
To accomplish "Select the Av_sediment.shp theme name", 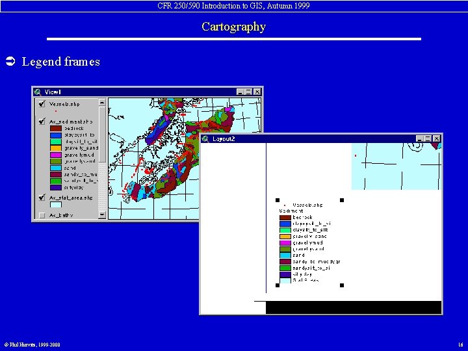I will click(71, 122).
